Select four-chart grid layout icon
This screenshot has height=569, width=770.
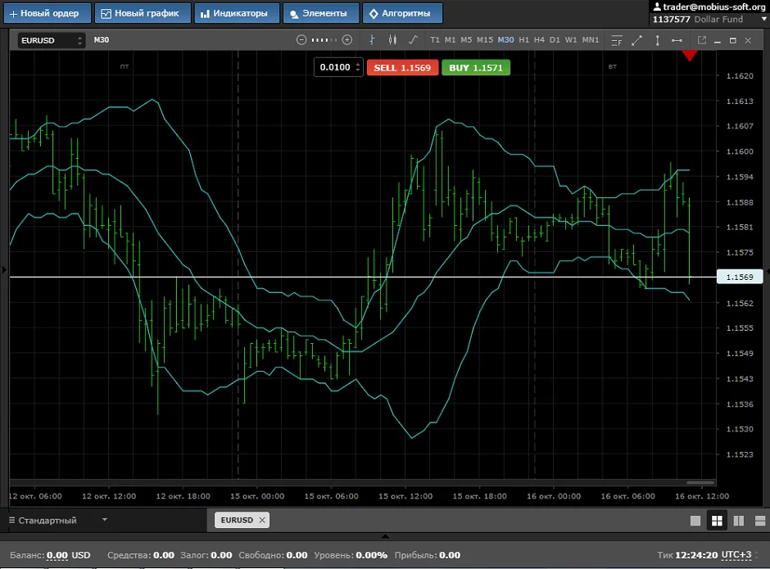coord(717,521)
